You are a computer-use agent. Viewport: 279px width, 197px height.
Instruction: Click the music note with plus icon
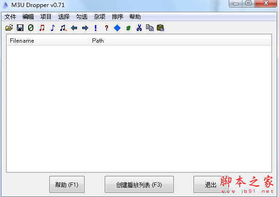[63, 28]
